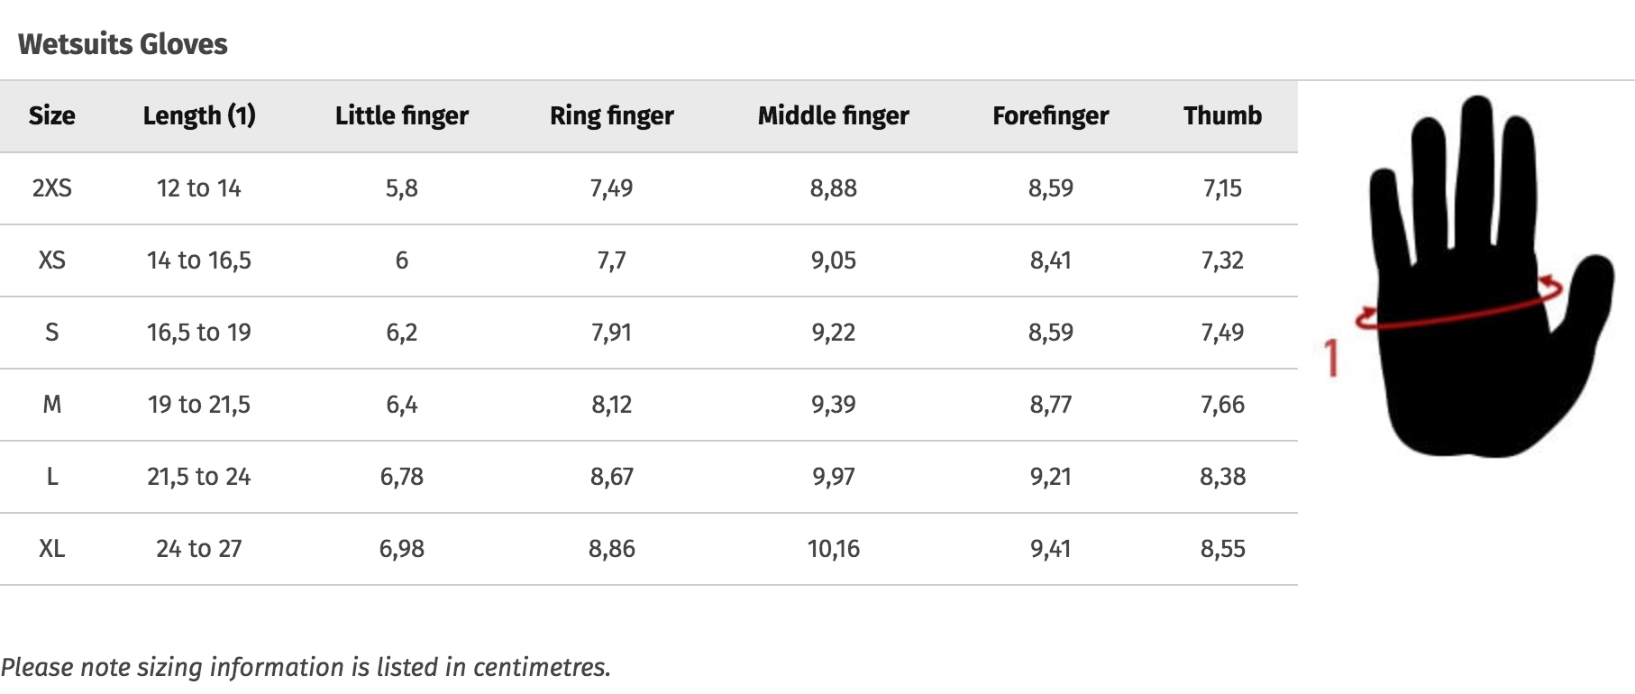Click the 10,16 middle finger value
The image size is (1635, 694).
(x=834, y=549)
